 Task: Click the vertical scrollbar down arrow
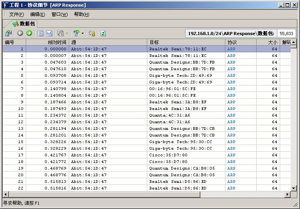(294, 188)
